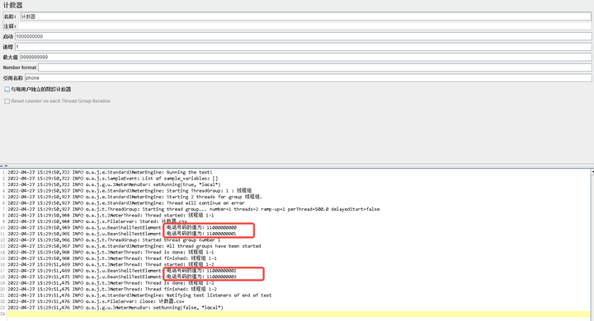Select log line 'setRunning(false, *local*)'
The width and height of the screenshot is (594, 321).
pyautogui.click(x=115, y=308)
